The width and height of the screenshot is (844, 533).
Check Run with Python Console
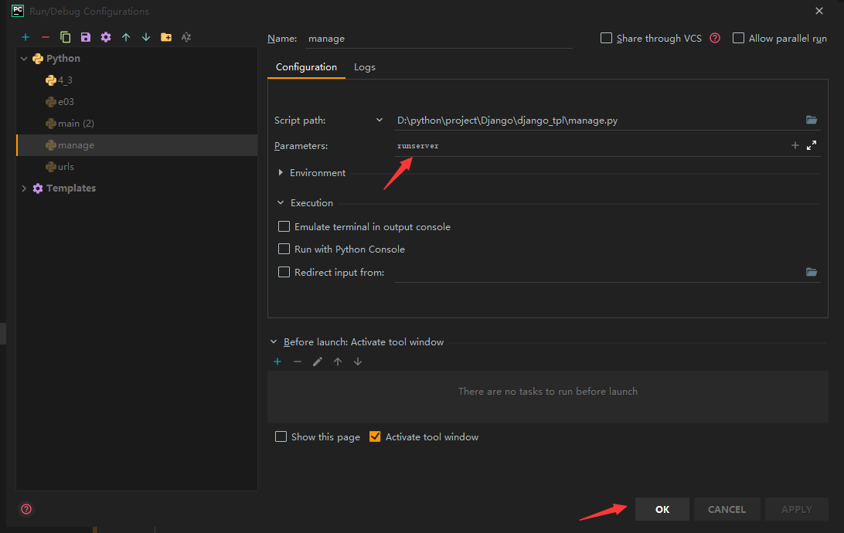[x=284, y=249]
